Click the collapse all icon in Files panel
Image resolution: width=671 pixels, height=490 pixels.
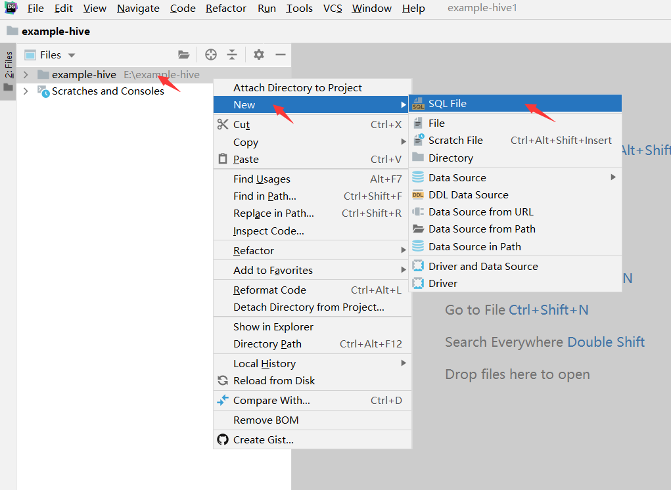(232, 55)
